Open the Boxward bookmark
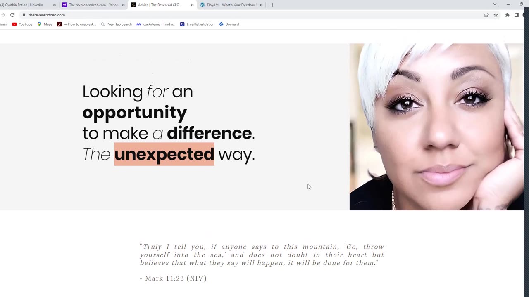 (229, 24)
